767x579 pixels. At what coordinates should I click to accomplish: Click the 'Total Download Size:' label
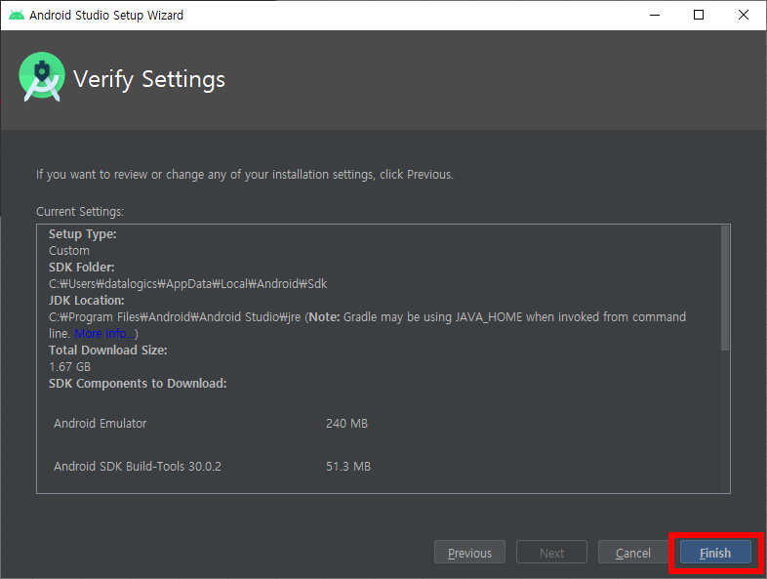[x=108, y=350]
